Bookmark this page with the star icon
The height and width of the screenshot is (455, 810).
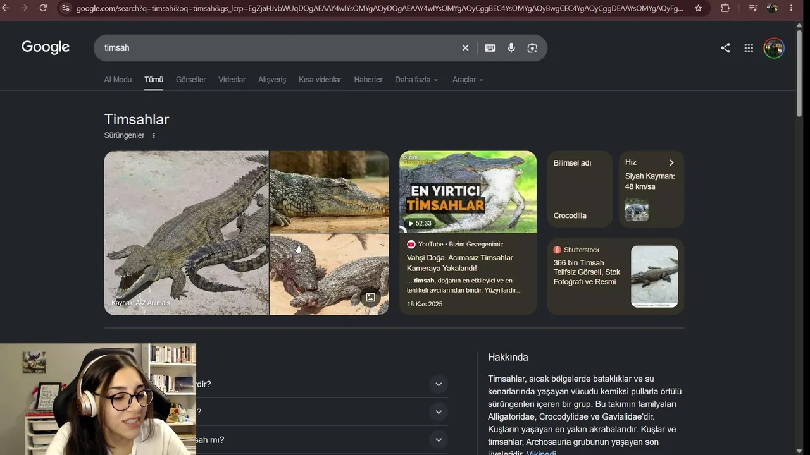click(699, 8)
